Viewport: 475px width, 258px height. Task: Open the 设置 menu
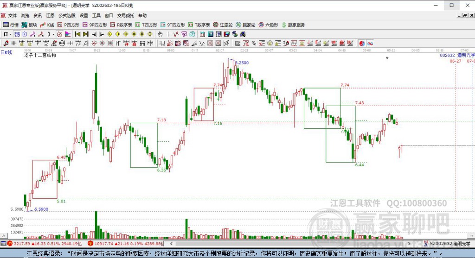[x=84, y=15]
